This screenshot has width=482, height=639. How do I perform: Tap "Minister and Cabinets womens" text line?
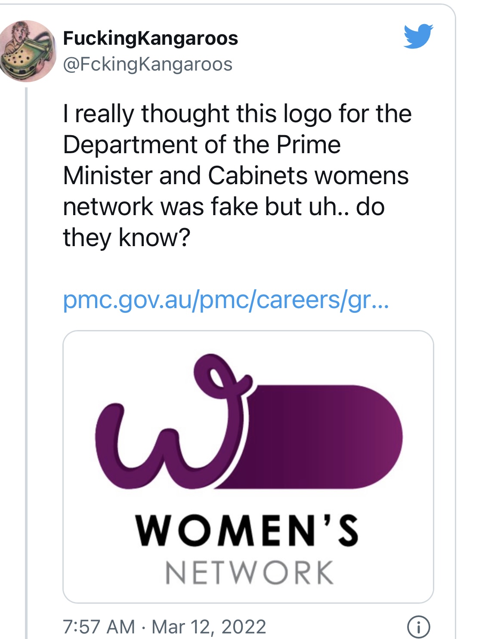point(236,176)
